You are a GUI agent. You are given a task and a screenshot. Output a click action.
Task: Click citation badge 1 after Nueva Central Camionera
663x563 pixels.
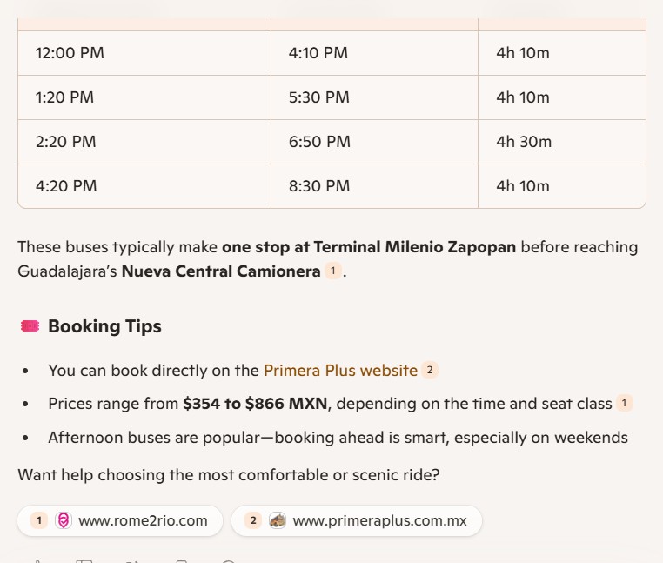[x=332, y=271]
